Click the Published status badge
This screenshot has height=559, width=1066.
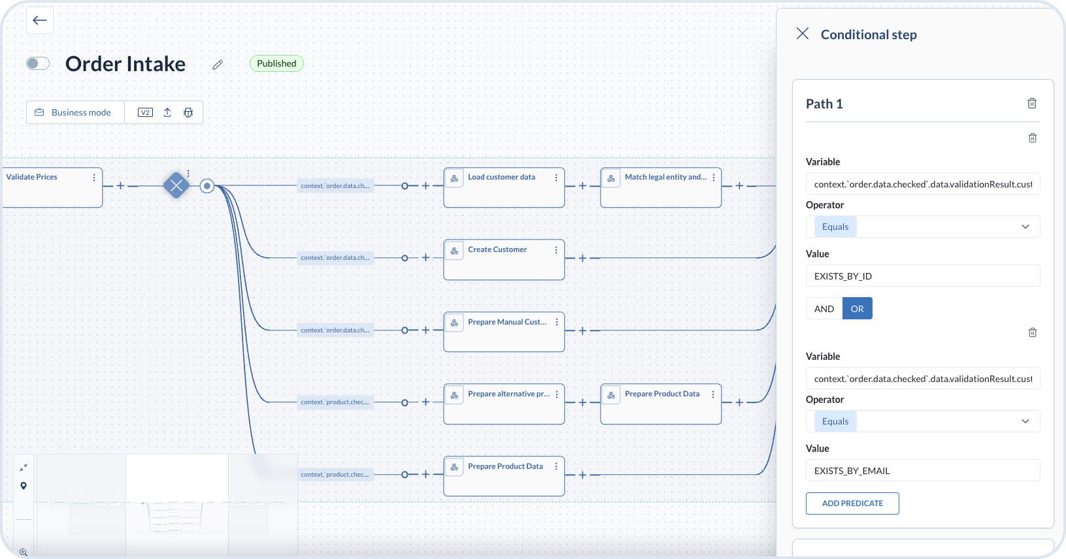click(x=276, y=63)
